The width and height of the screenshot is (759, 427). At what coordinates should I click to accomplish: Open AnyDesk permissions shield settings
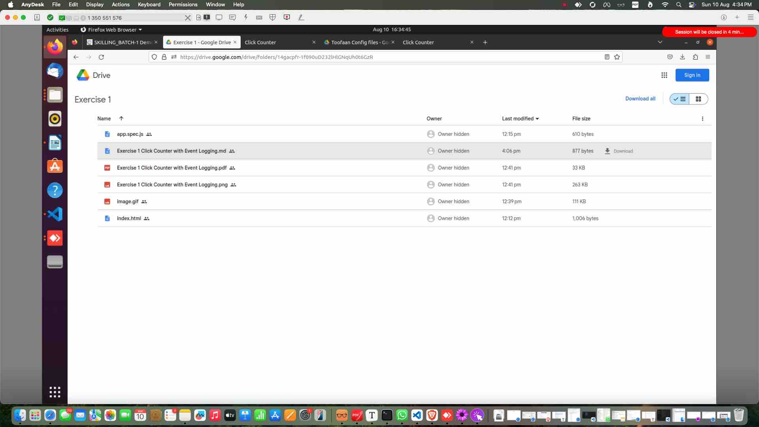(272, 17)
